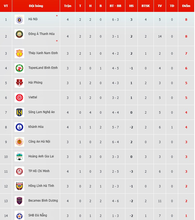Click the BT - BB column header
Screen dimensions: 195x220
(115, 6)
